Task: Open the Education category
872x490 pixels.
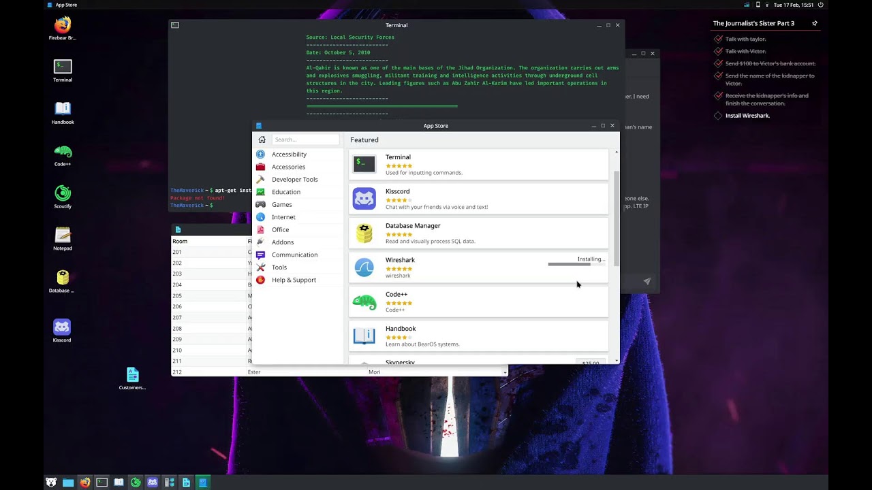Action: pyautogui.click(x=298, y=192)
